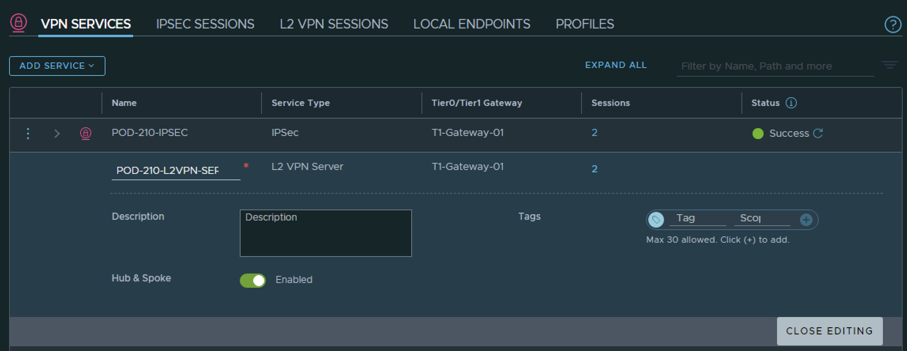Image resolution: width=907 pixels, height=351 pixels.
Task: Disable the Hub & Spoke toggle
Action: pyautogui.click(x=253, y=281)
